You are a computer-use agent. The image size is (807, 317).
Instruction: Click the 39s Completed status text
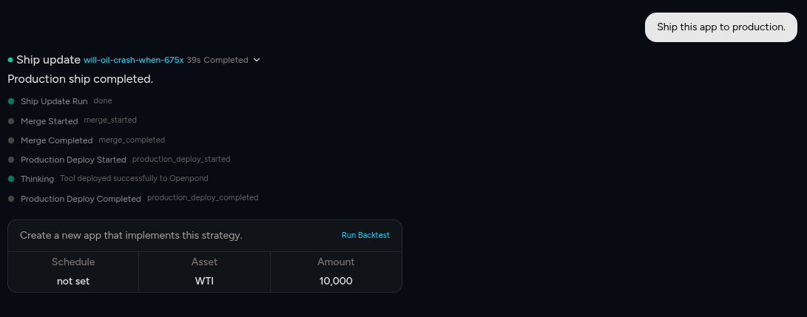click(x=217, y=60)
